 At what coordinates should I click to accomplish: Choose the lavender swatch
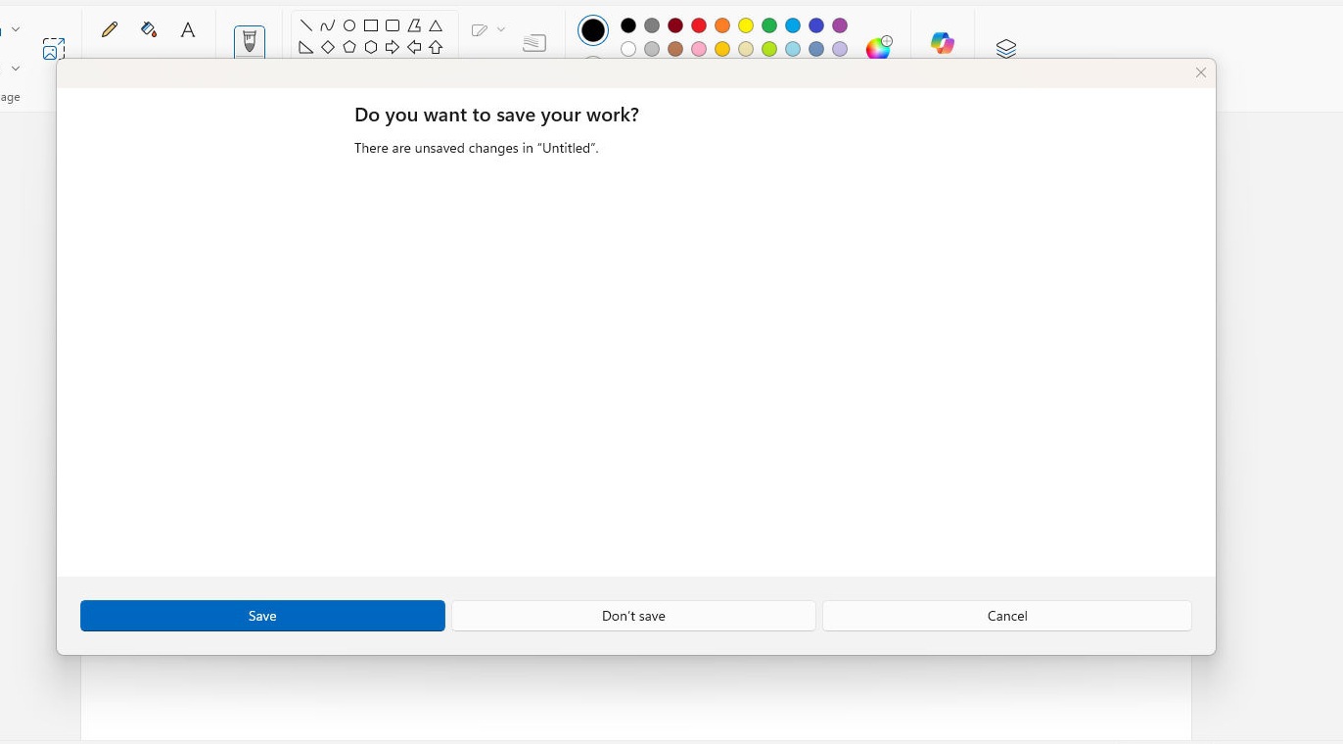click(840, 49)
